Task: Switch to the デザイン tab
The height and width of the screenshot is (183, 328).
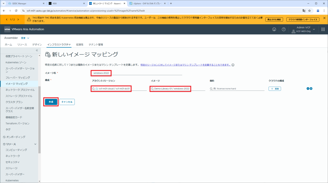Action: click(37, 45)
